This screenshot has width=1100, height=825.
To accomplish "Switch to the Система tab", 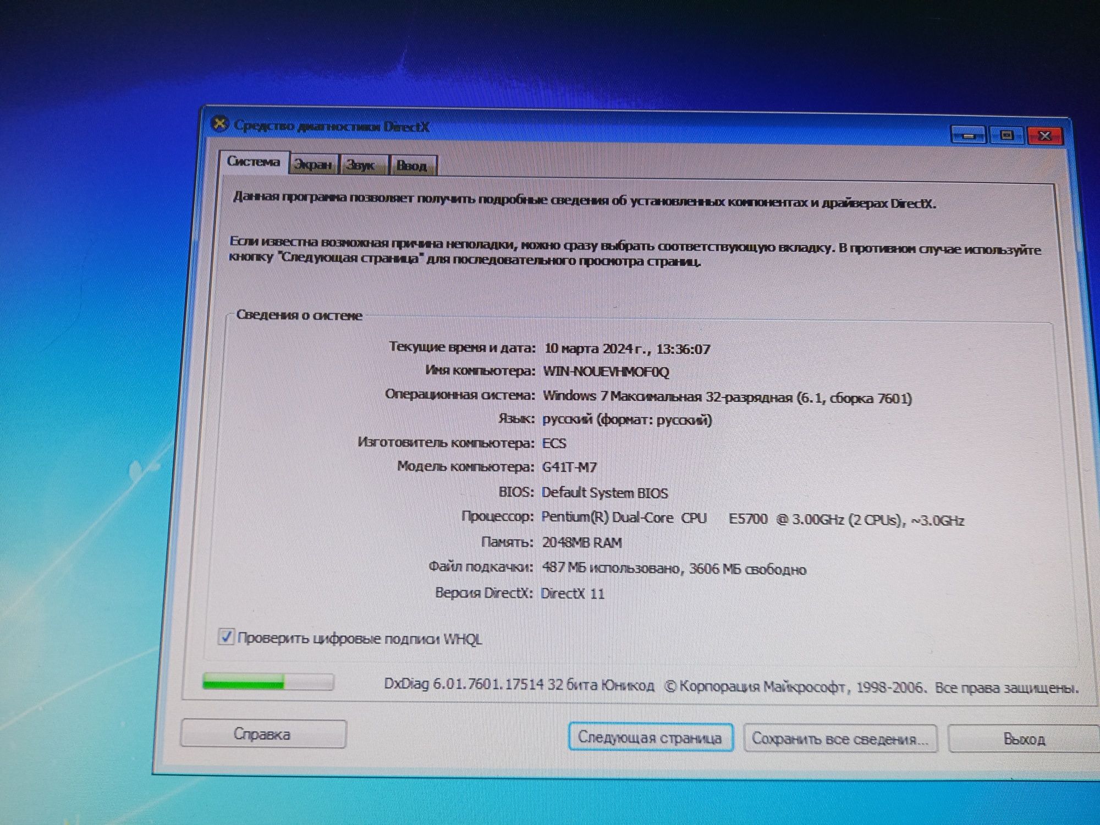I will click(254, 162).
